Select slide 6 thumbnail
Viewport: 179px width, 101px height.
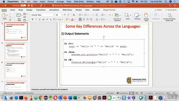point(16,70)
